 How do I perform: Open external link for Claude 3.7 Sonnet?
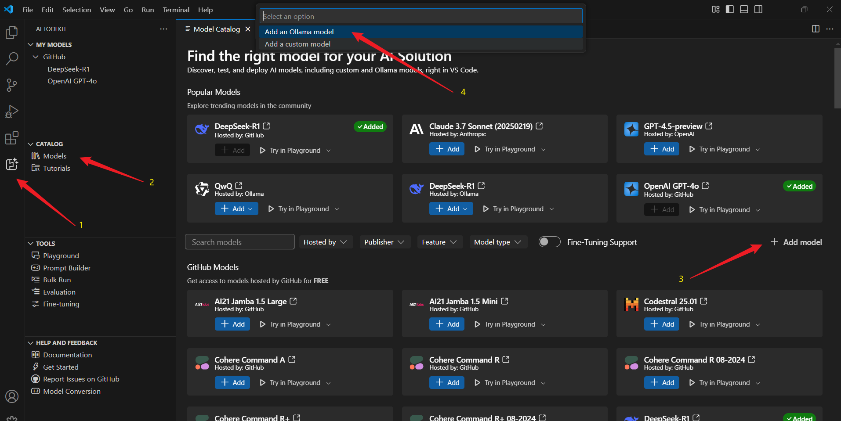point(540,126)
